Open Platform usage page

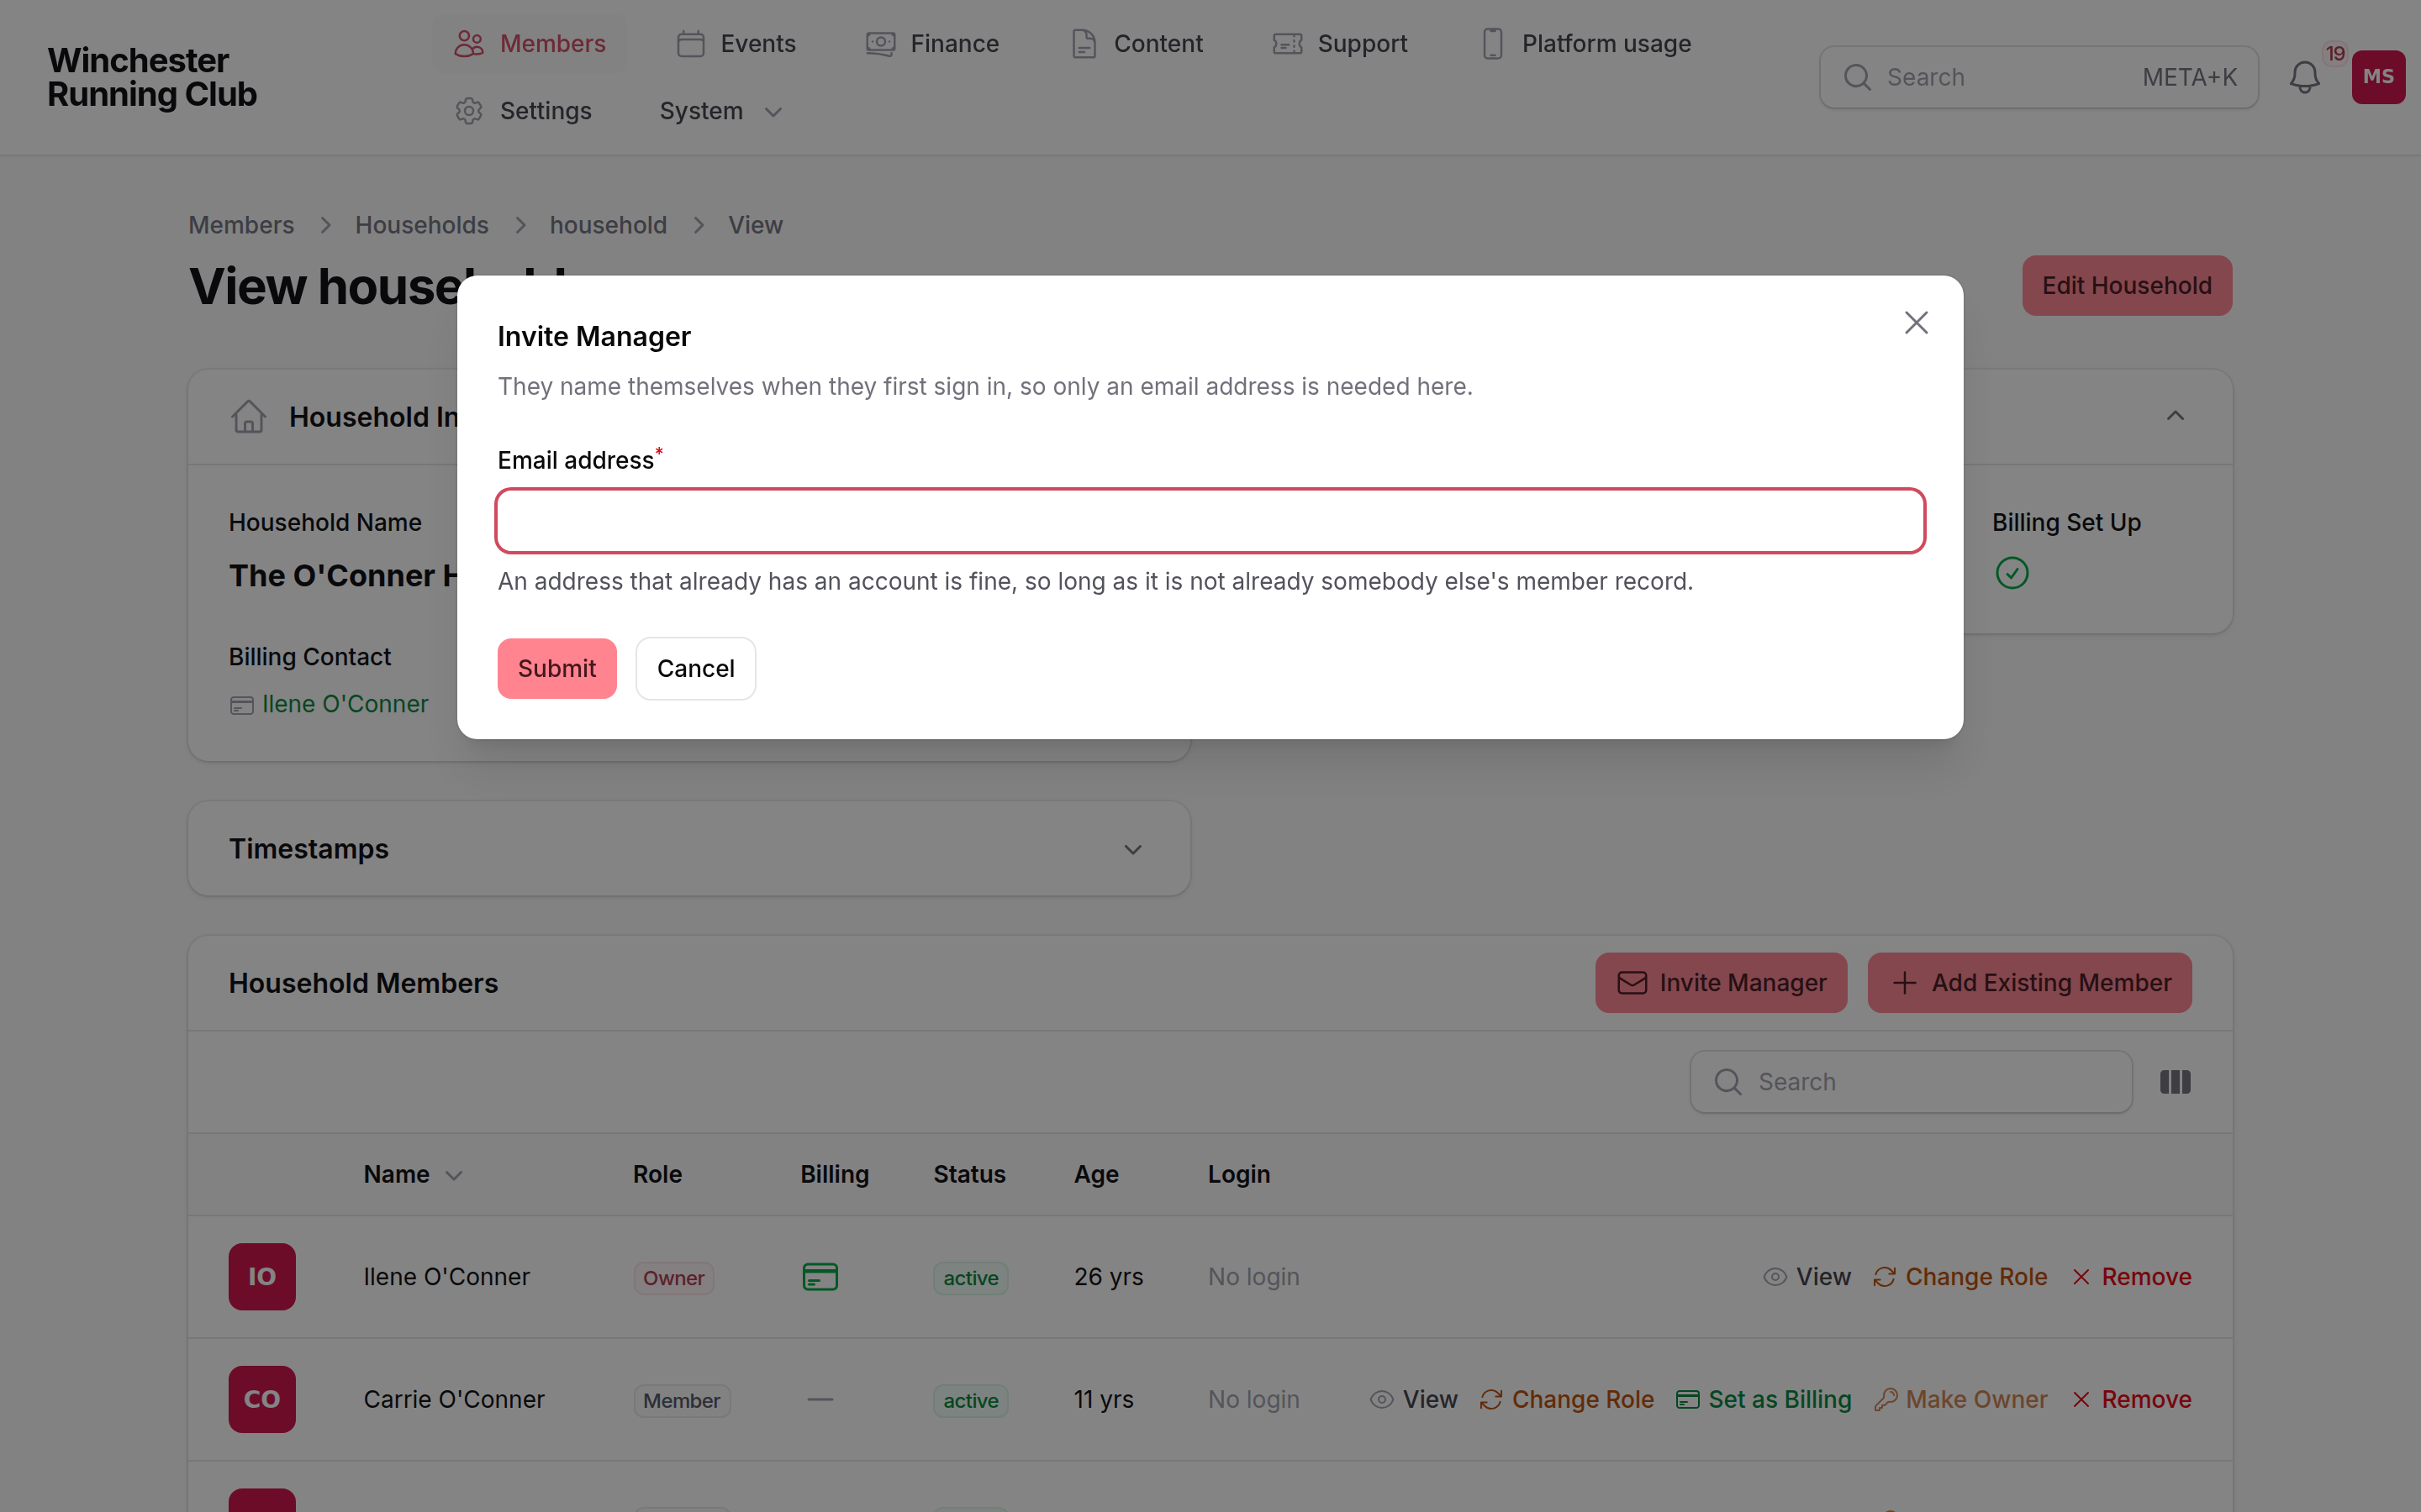(1585, 44)
